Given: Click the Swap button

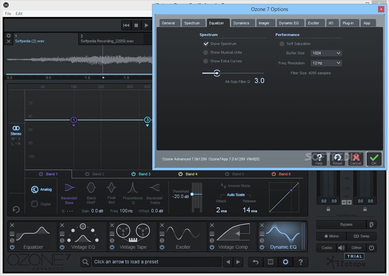Looking at the screenshot, I should (x=361, y=236).
